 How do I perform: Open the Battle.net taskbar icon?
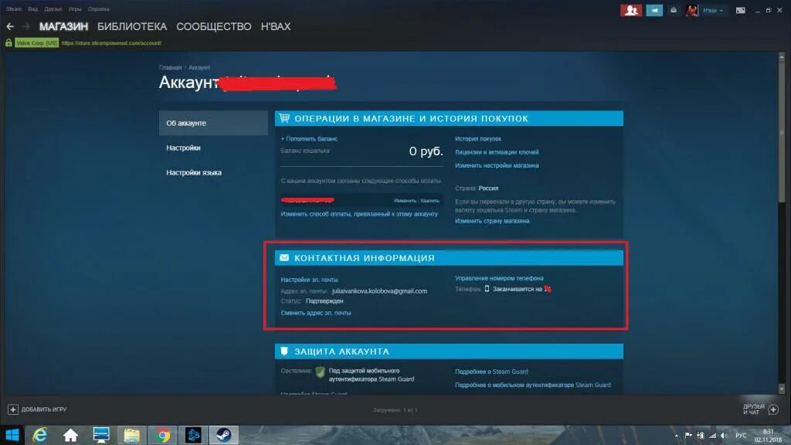[193, 435]
